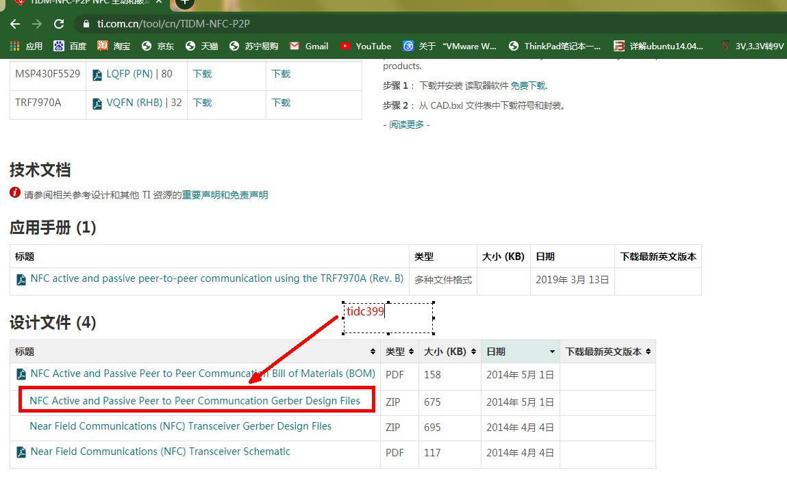Viewport: 787px width, 483px height.
Task: Open the 京东 bookmark
Action: 158,46
